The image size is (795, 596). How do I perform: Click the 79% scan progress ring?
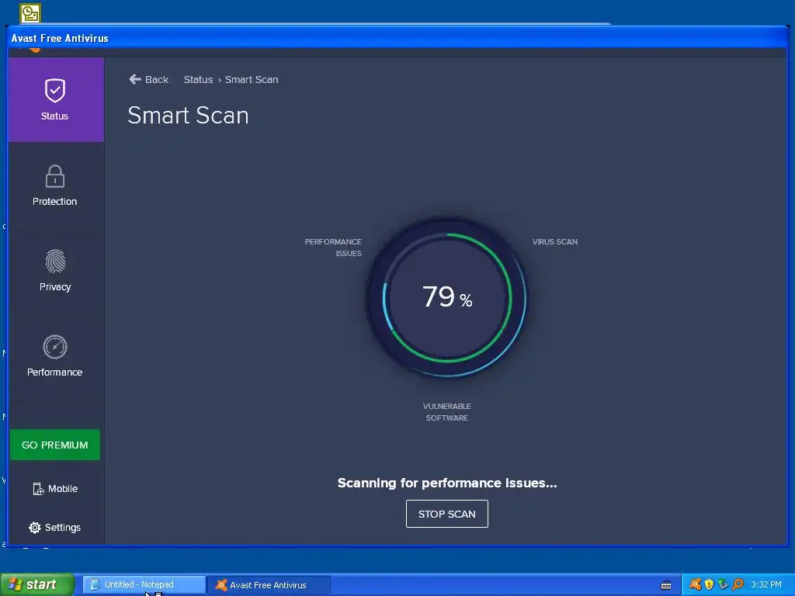click(446, 297)
